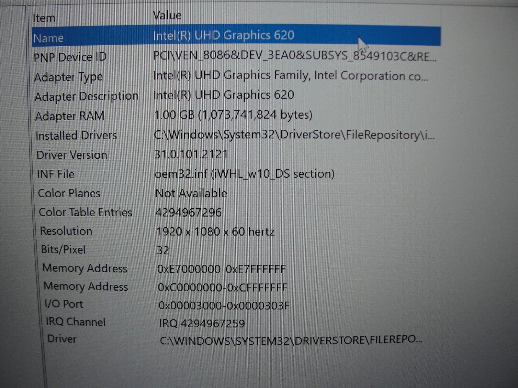Click the PCI\VEN_8086 device ID value
Image resolution: width=518 pixels, height=388 pixels.
295,57
